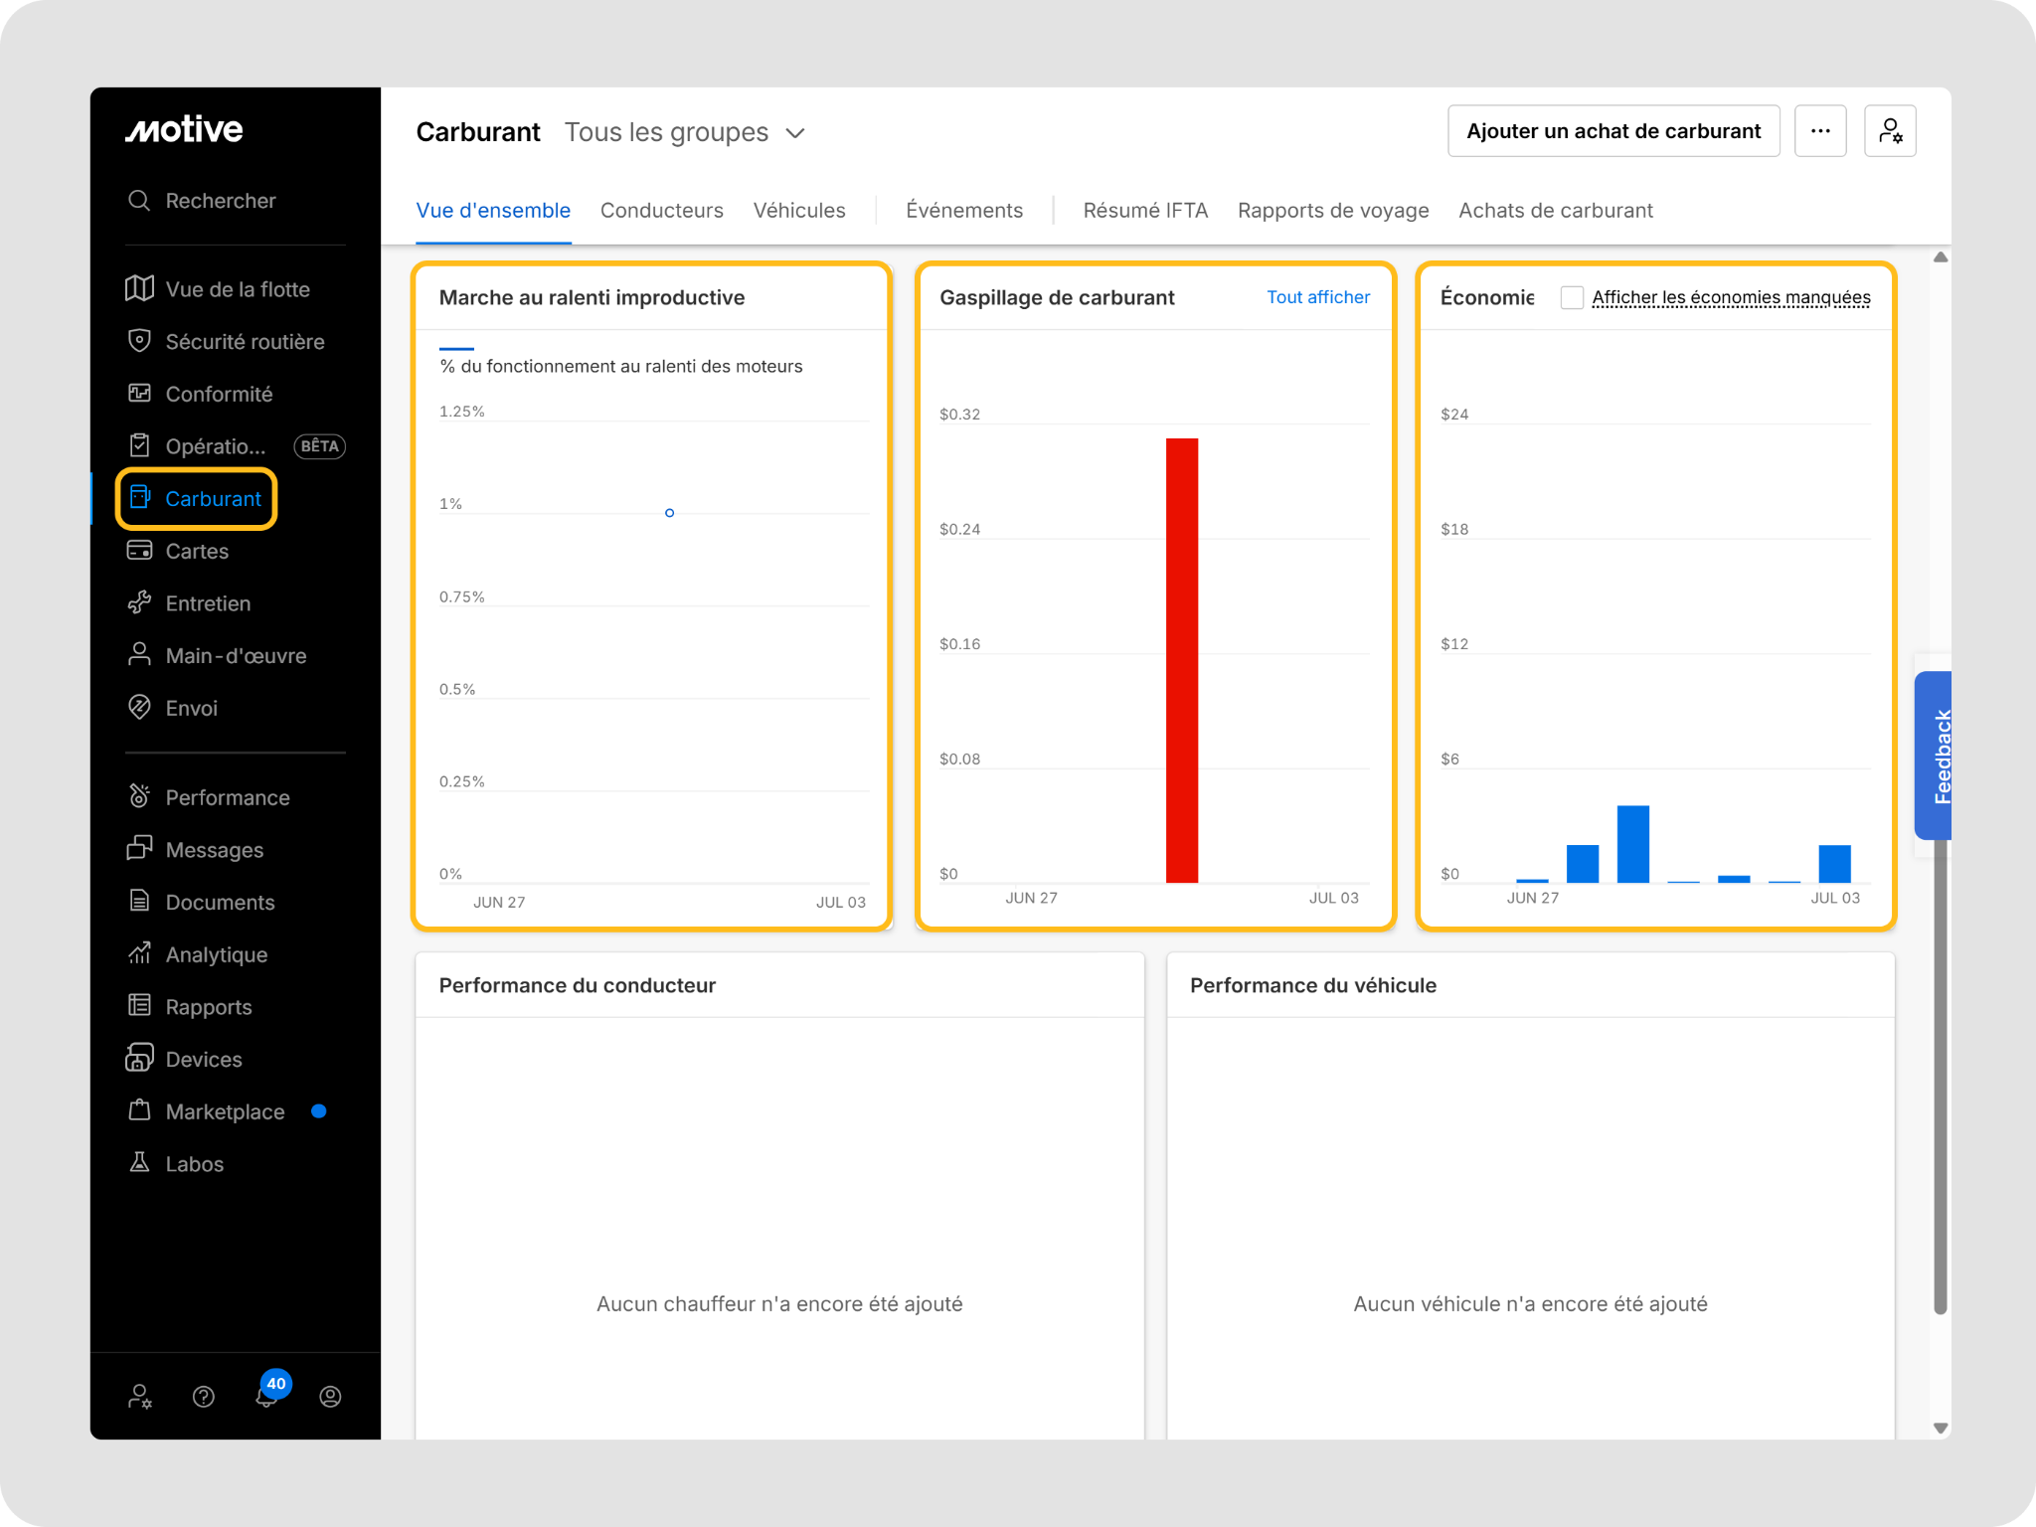The height and width of the screenshot is (1527, 2036).
Task: Expand Tous les groupes dropdown
Action: (684, 132)
